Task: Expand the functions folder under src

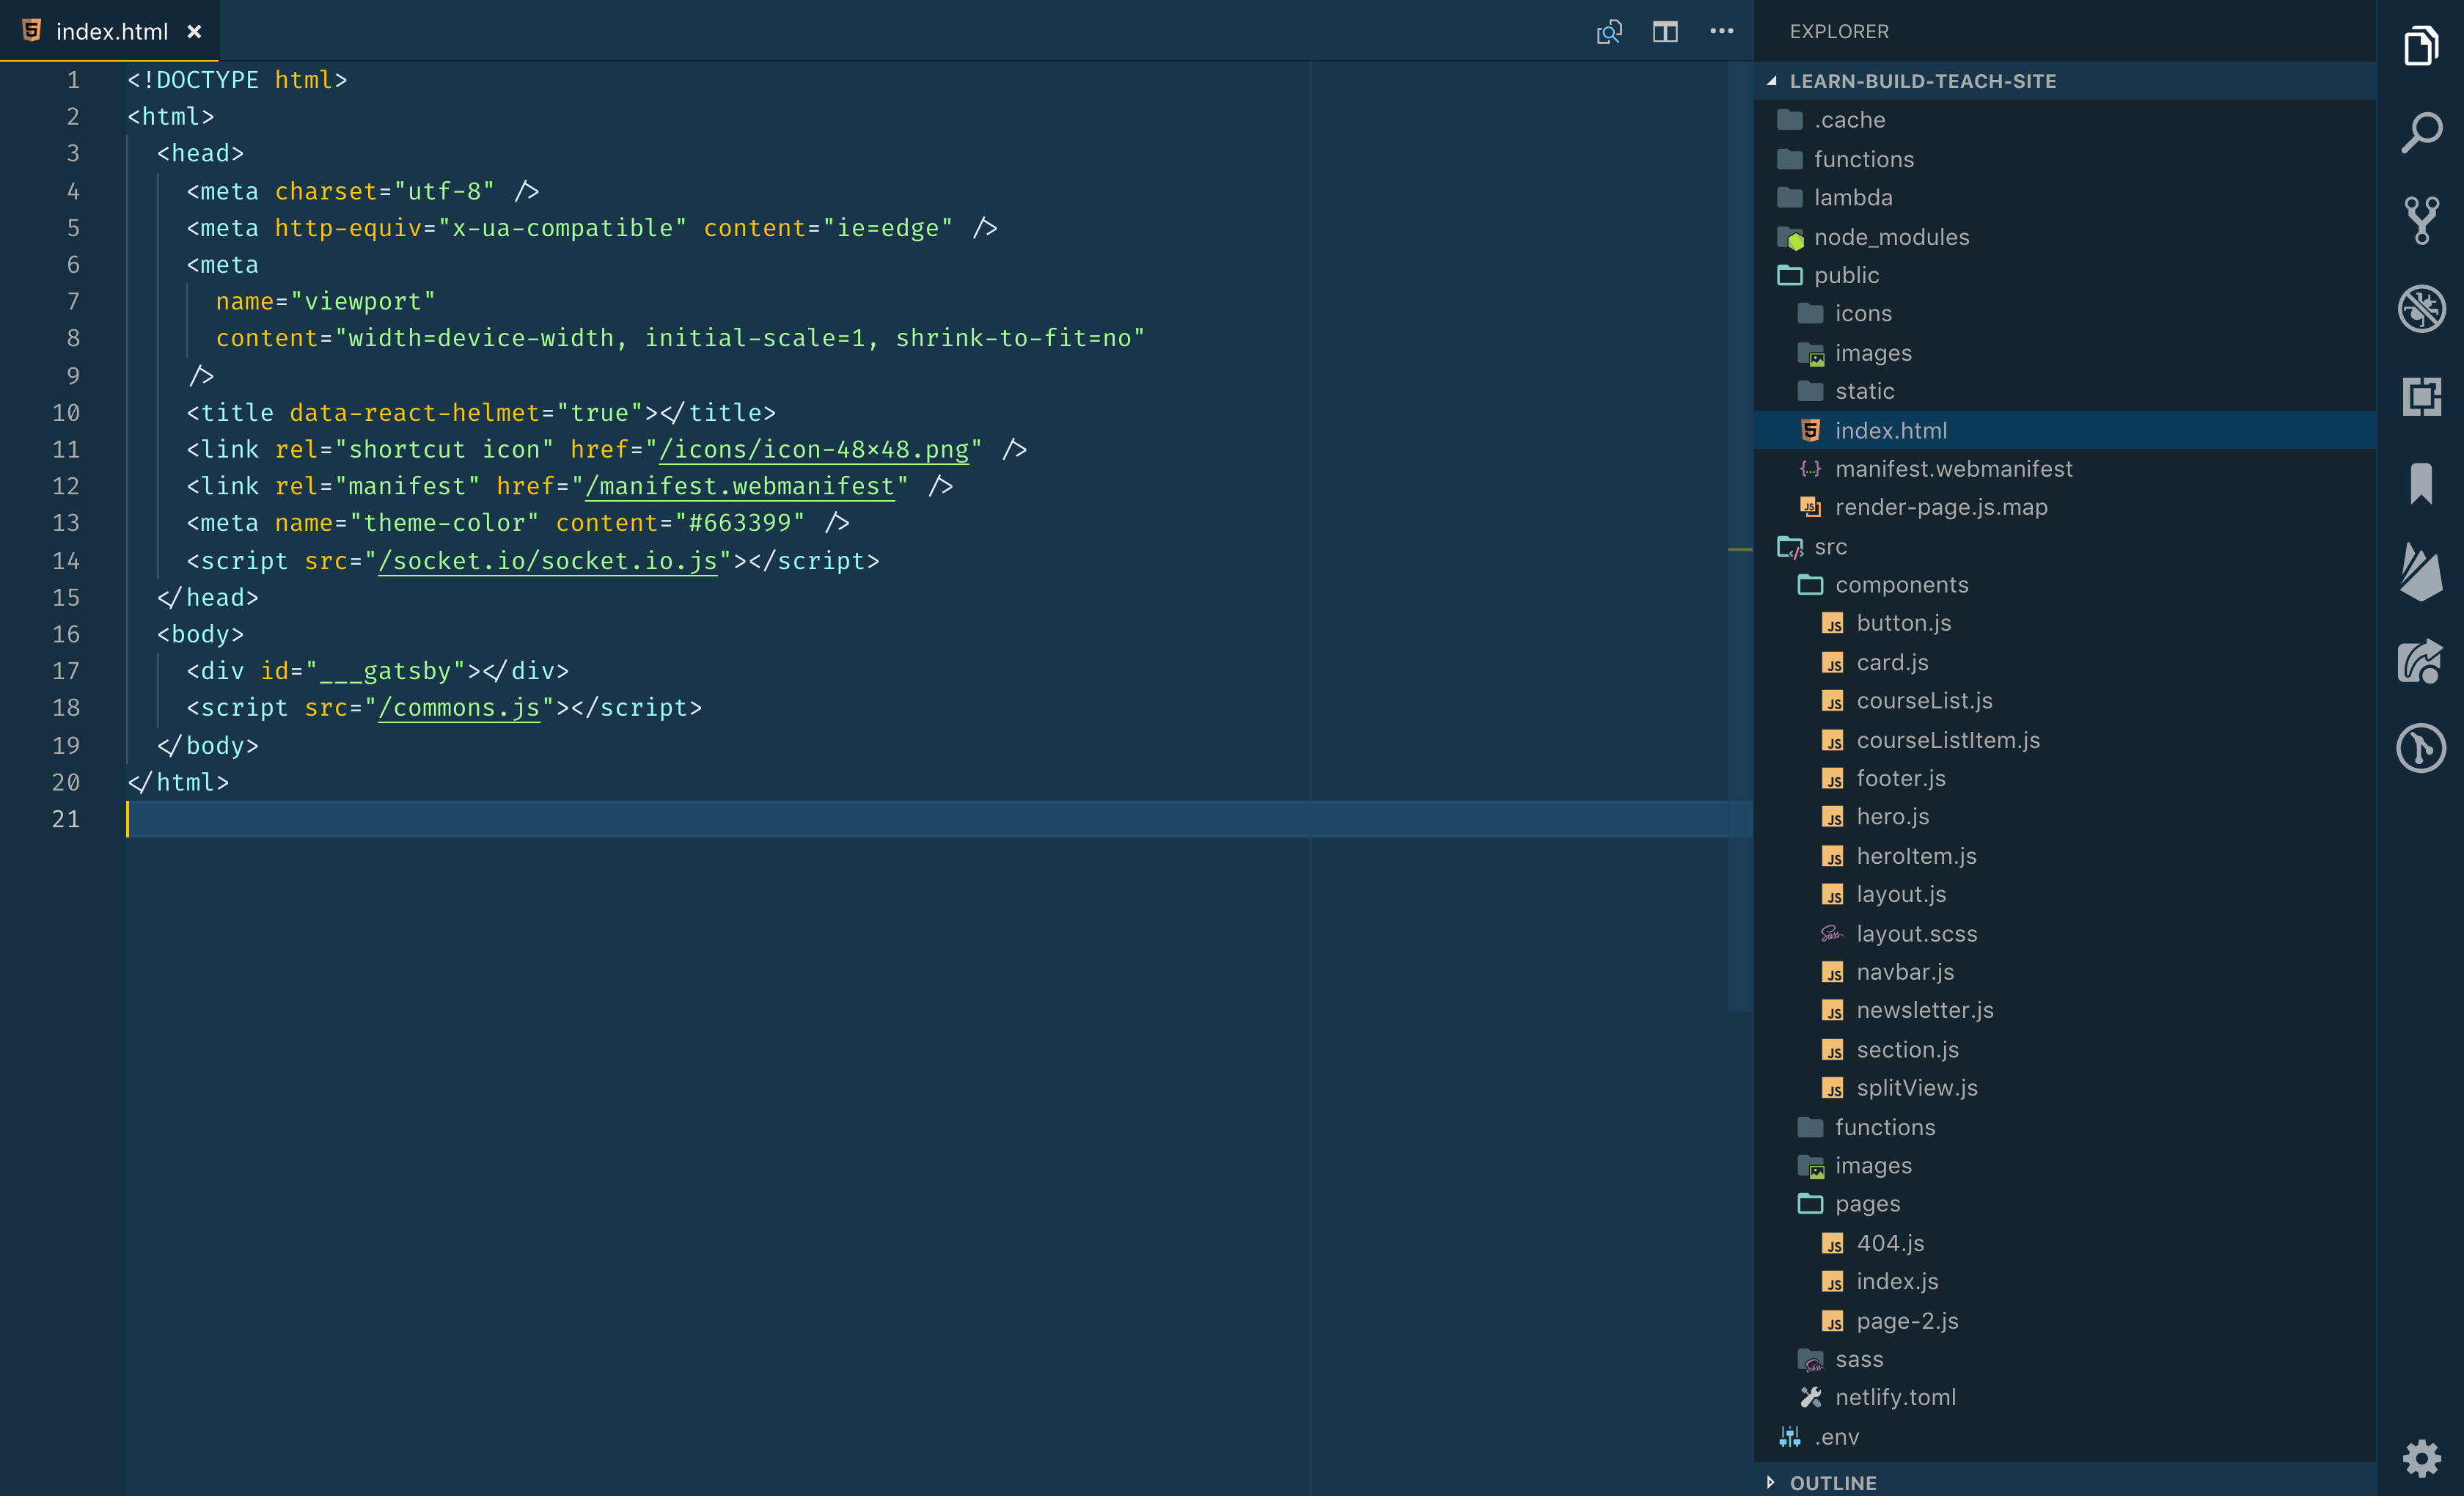Action: [2065, 1127]
